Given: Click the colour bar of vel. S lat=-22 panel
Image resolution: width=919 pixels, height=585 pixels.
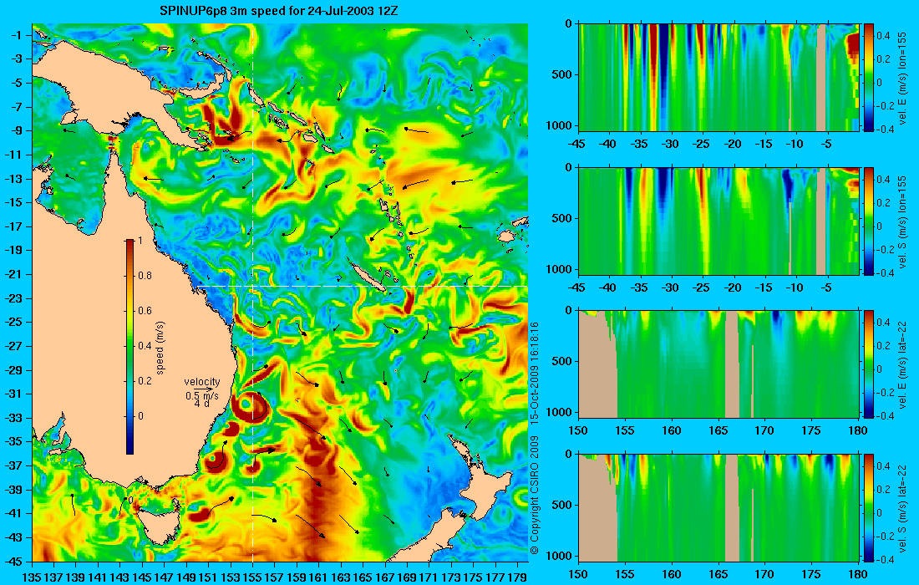Looking at the screenshot, I should coord(869,507).
